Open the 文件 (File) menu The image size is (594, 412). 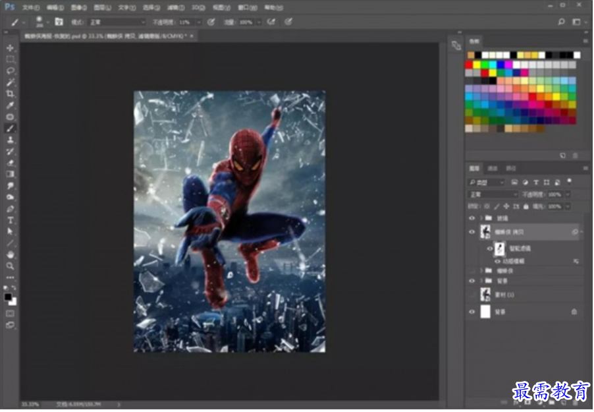pyautogui.click(x=31, y=7)
